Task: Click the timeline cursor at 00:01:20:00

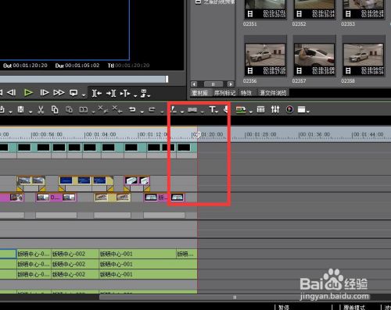Action: point(198,134)
